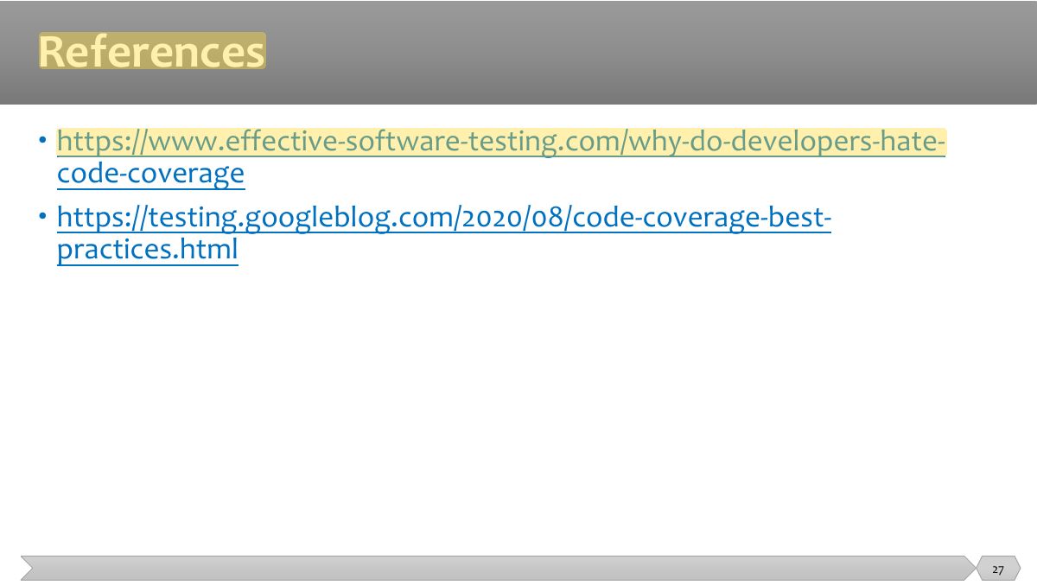Image resolution: width=1037 pixels, height=585 pixels.
Task: Select the "References" slide title
Action: 152,51
